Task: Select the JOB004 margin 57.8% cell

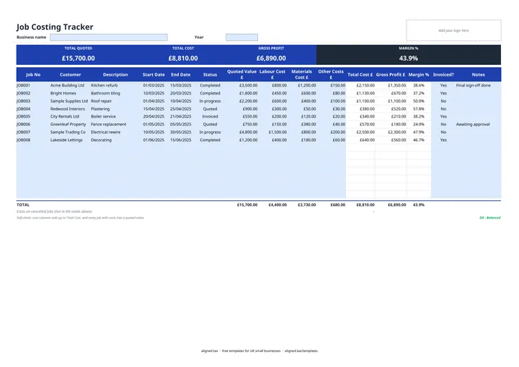Action: [x=418, y=109]
